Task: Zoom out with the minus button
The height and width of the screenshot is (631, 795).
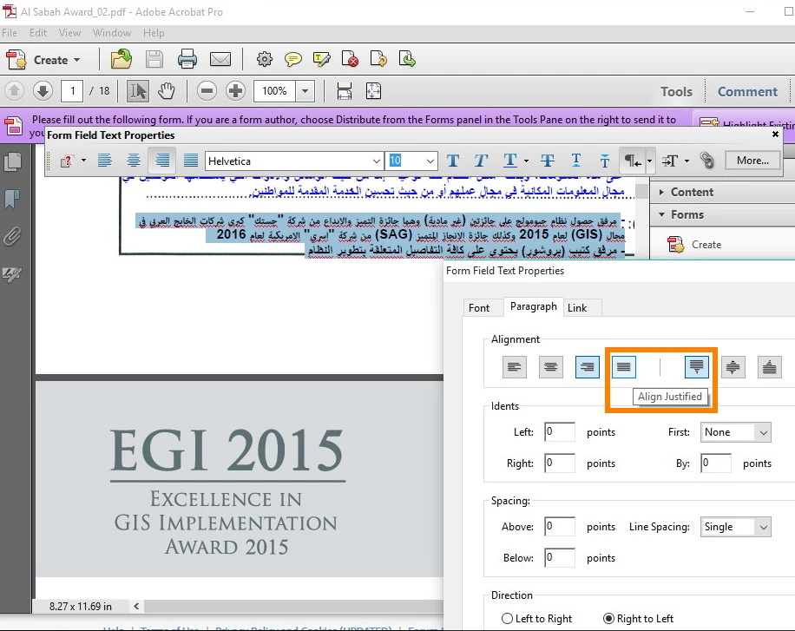Action: pos(207,91)
